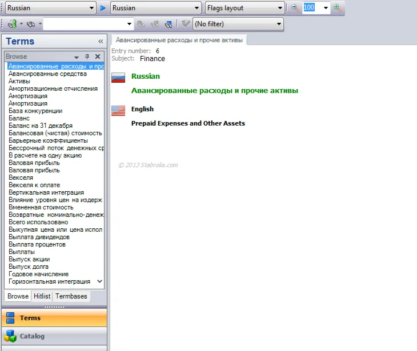The image size is (417, 351).
Task: Select Авансированные средства in the list
Action: pos(47,74)
